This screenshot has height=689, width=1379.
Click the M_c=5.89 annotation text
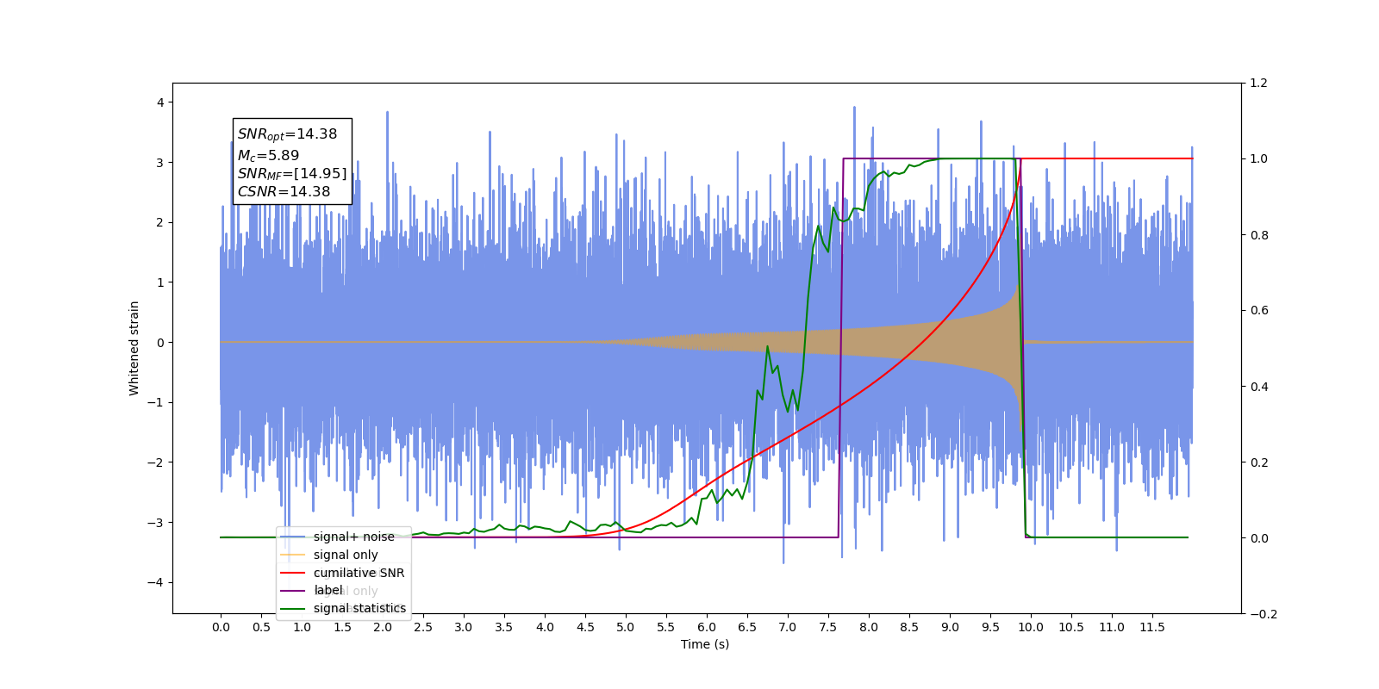tap(268, 156)
